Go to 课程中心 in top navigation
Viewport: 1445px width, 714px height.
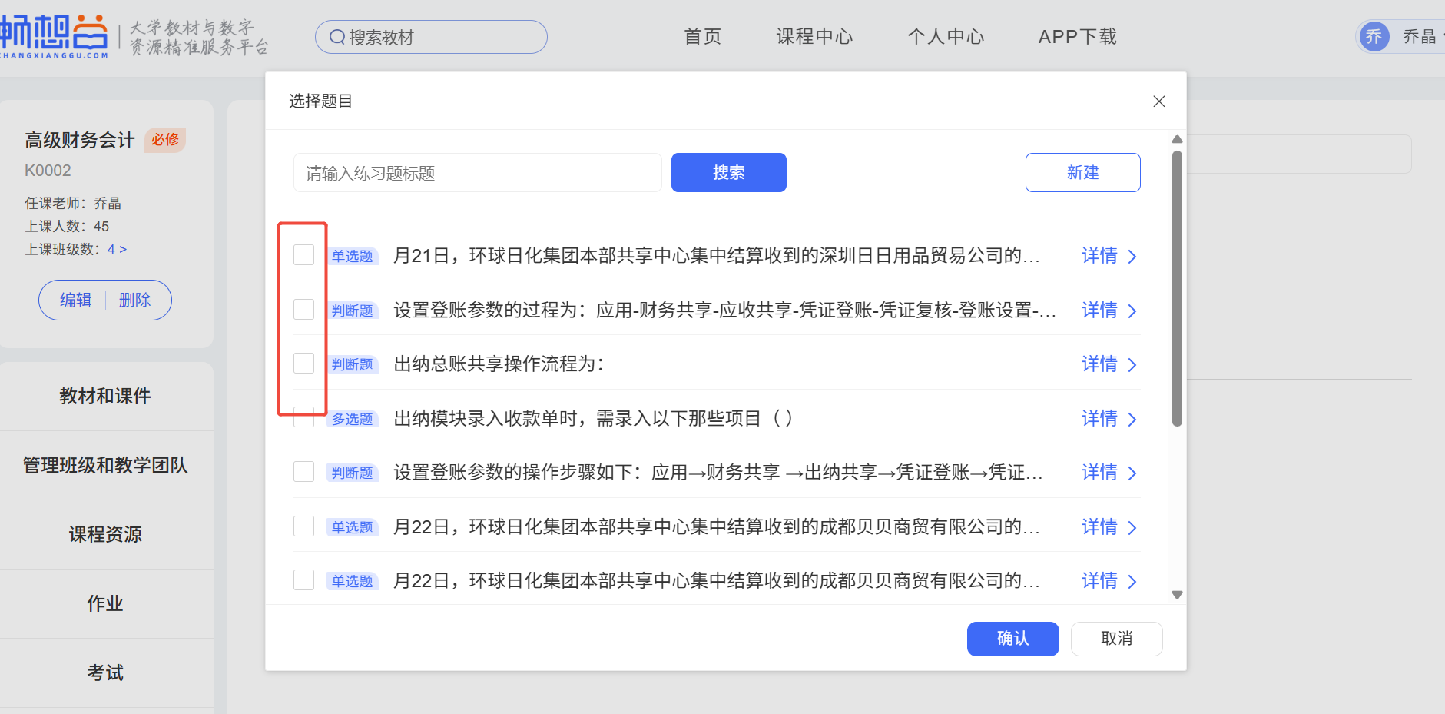click(x=814, y=37)
